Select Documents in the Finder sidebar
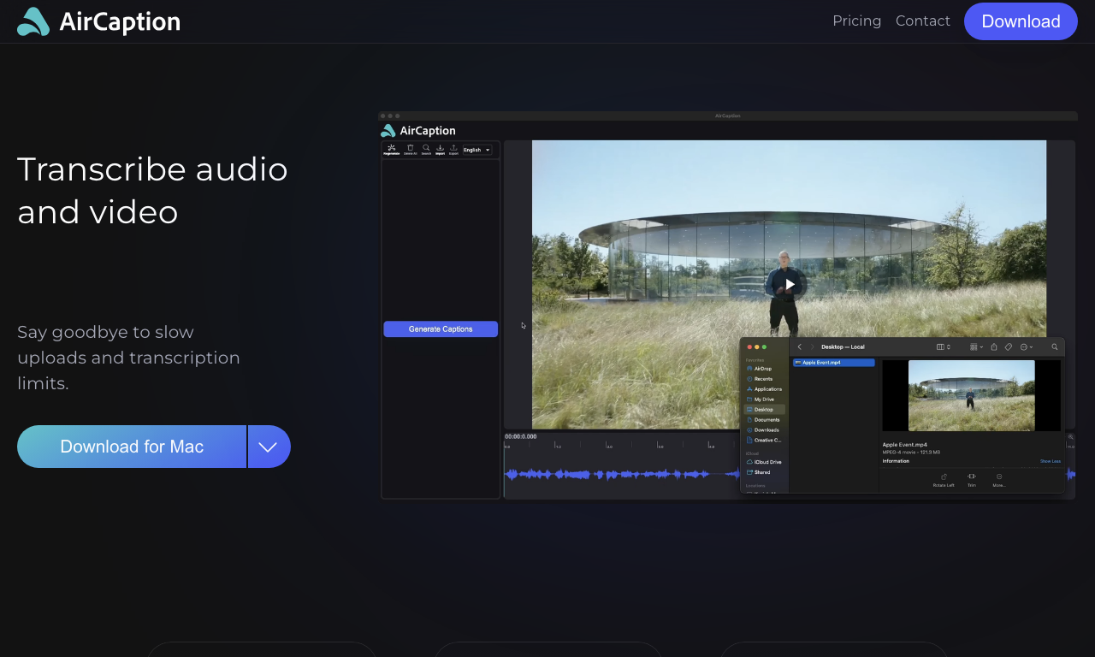Image resolution: width=1095 pixels, height=657 pixels. point(765,420)
